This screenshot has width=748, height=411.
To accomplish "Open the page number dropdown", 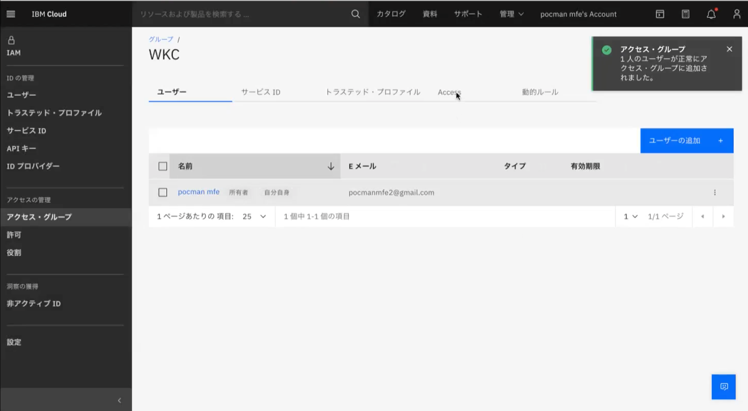I will [x=630, y=216].
